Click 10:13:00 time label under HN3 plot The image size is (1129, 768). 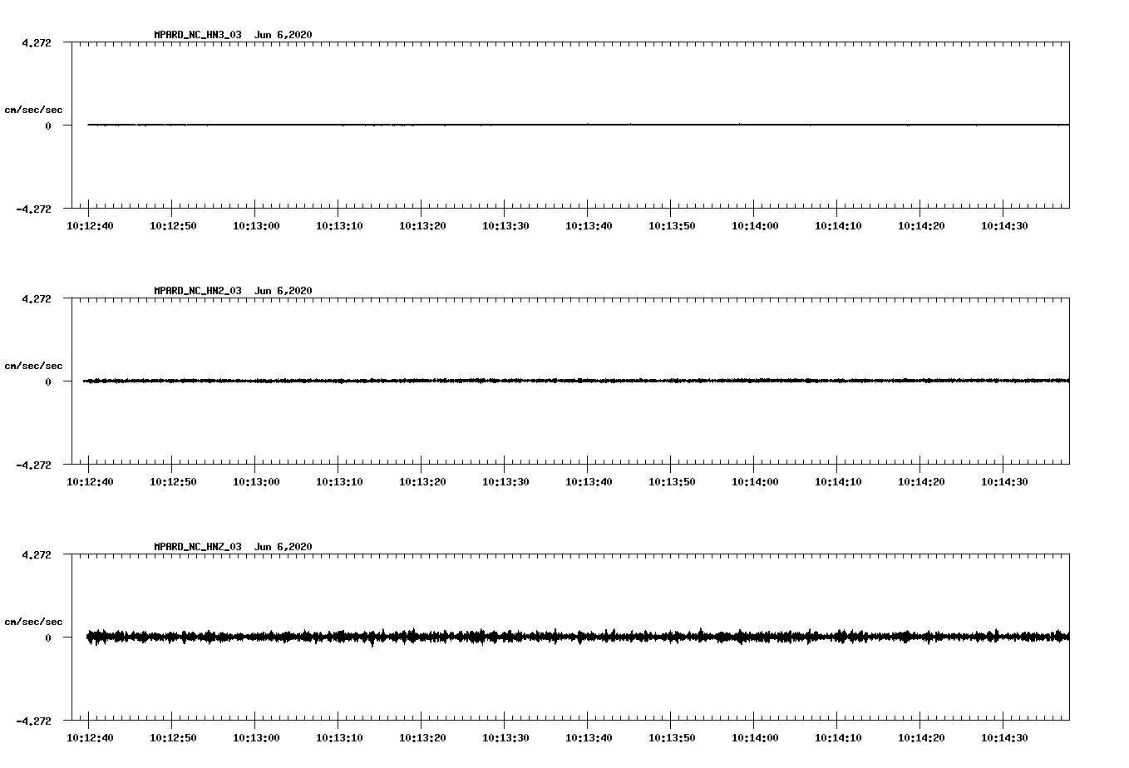256,226
